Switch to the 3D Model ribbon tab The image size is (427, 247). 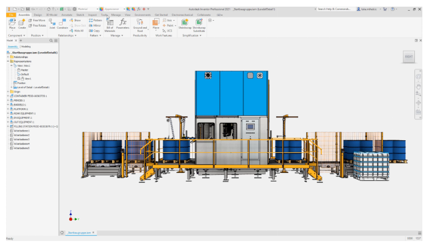tap(51, 15)
